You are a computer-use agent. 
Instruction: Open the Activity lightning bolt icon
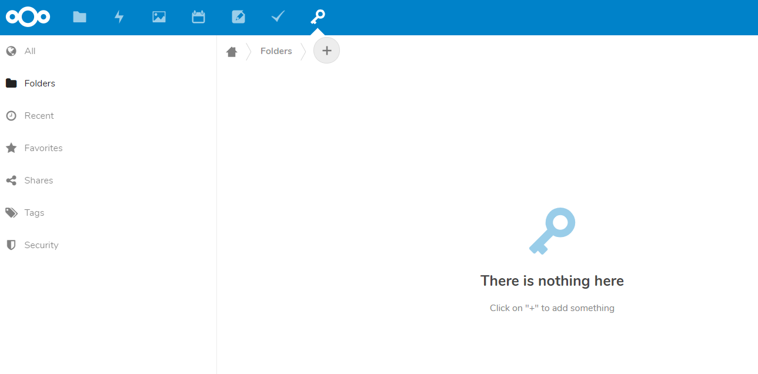pos(119,17)
